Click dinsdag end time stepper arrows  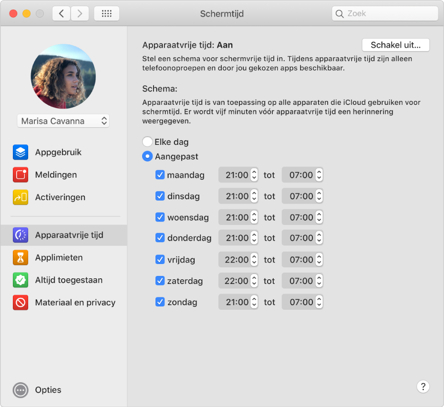click(x=319, y=196)
